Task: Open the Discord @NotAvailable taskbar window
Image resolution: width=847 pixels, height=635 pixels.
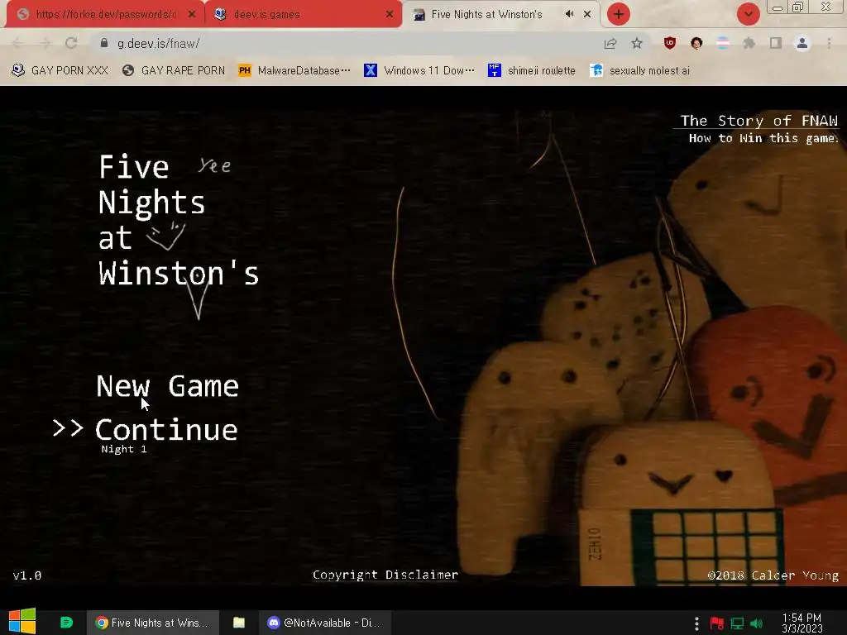Action: pos(324,623)
